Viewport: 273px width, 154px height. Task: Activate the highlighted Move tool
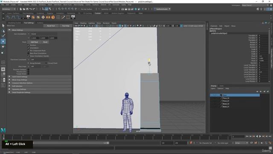point(3,41)
